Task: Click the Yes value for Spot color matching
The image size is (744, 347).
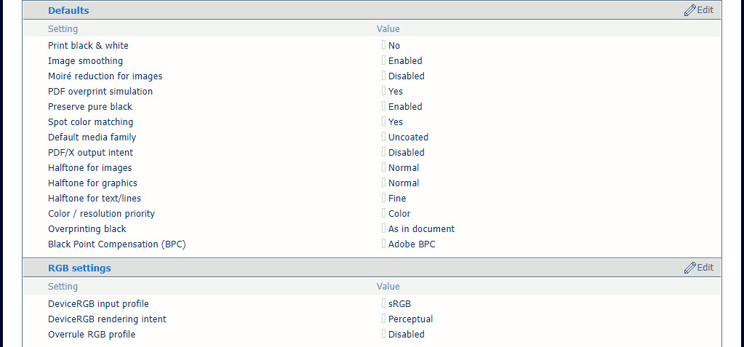Action: coord(396,122)
